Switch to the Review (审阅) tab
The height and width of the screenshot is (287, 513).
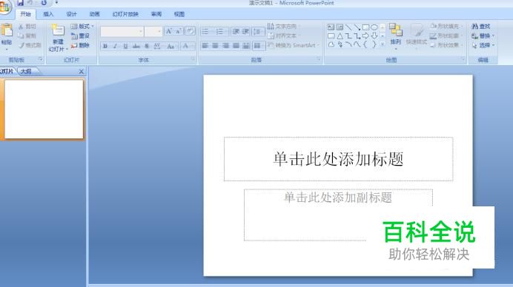point(156,14)
